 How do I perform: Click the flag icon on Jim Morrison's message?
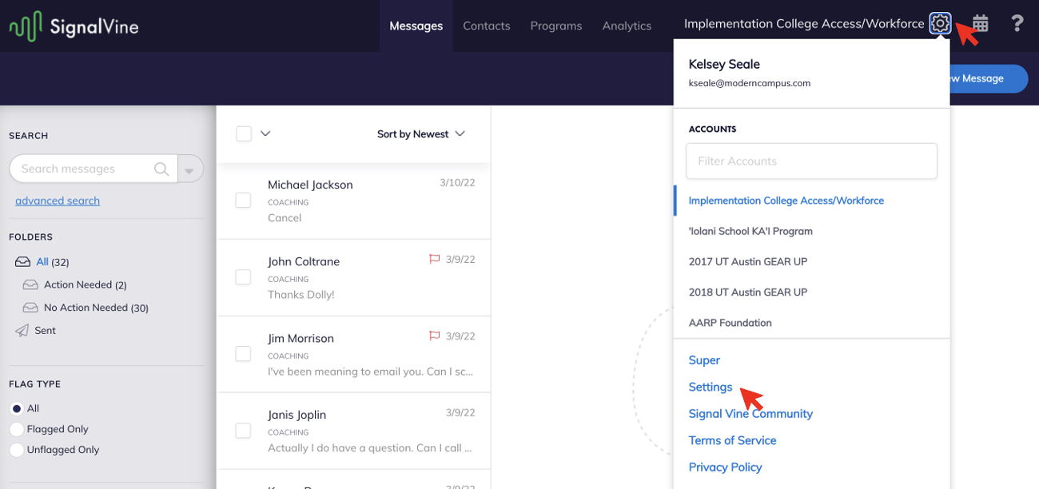click(434, 336)
